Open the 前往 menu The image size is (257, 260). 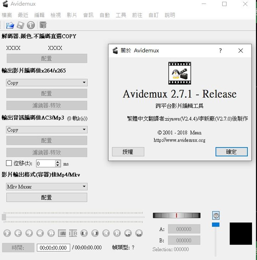(x=137, y=15)
